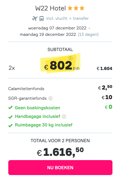
Task: Click the Handbagage inclusief info icon
Action: 64,117
